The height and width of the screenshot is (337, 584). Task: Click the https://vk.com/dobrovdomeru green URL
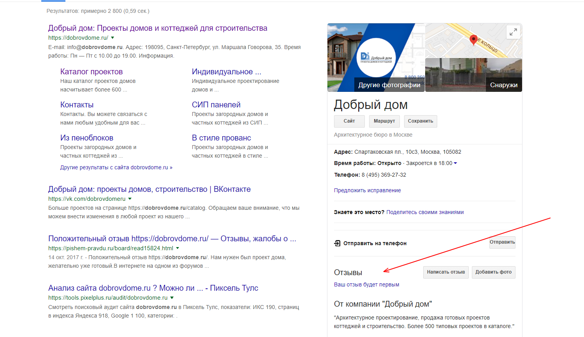(87, 199)
